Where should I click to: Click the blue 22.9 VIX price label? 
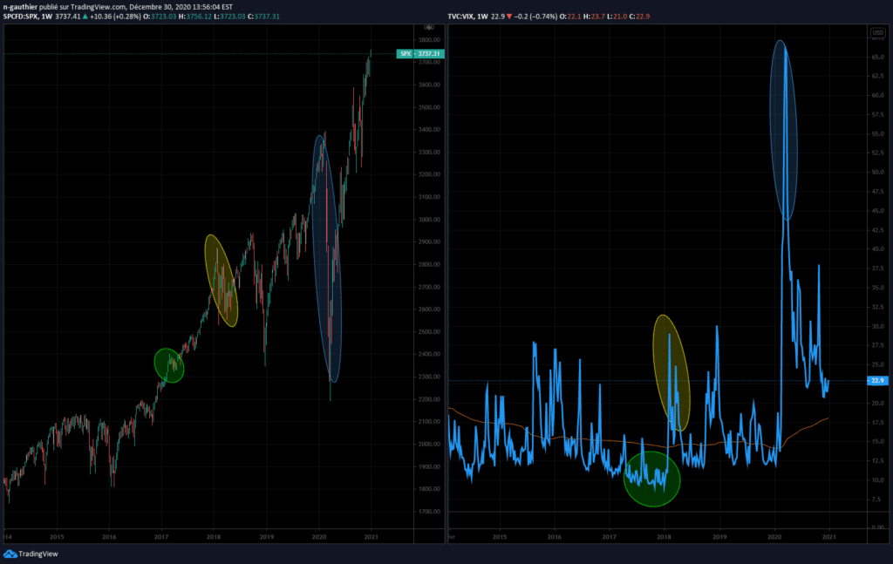877,380
